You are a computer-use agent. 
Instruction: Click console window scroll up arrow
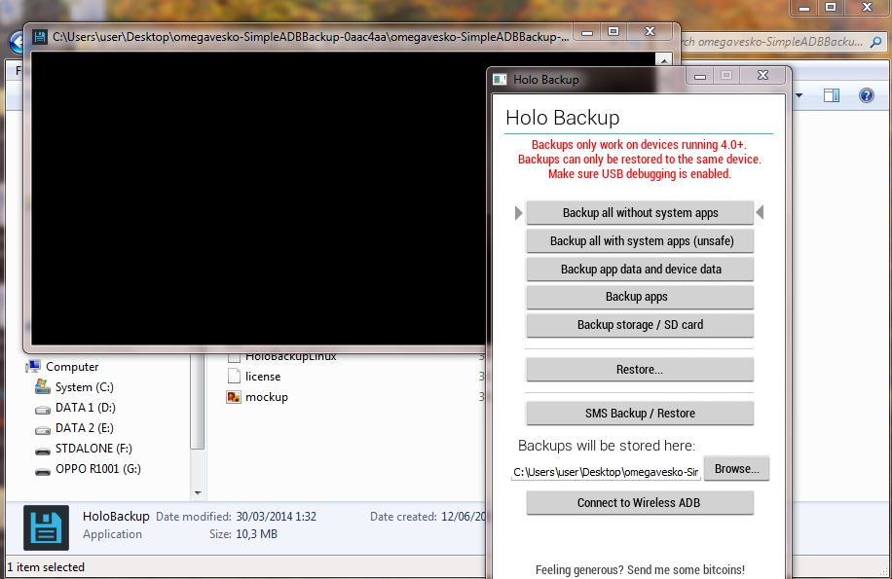tap(664, 59)
